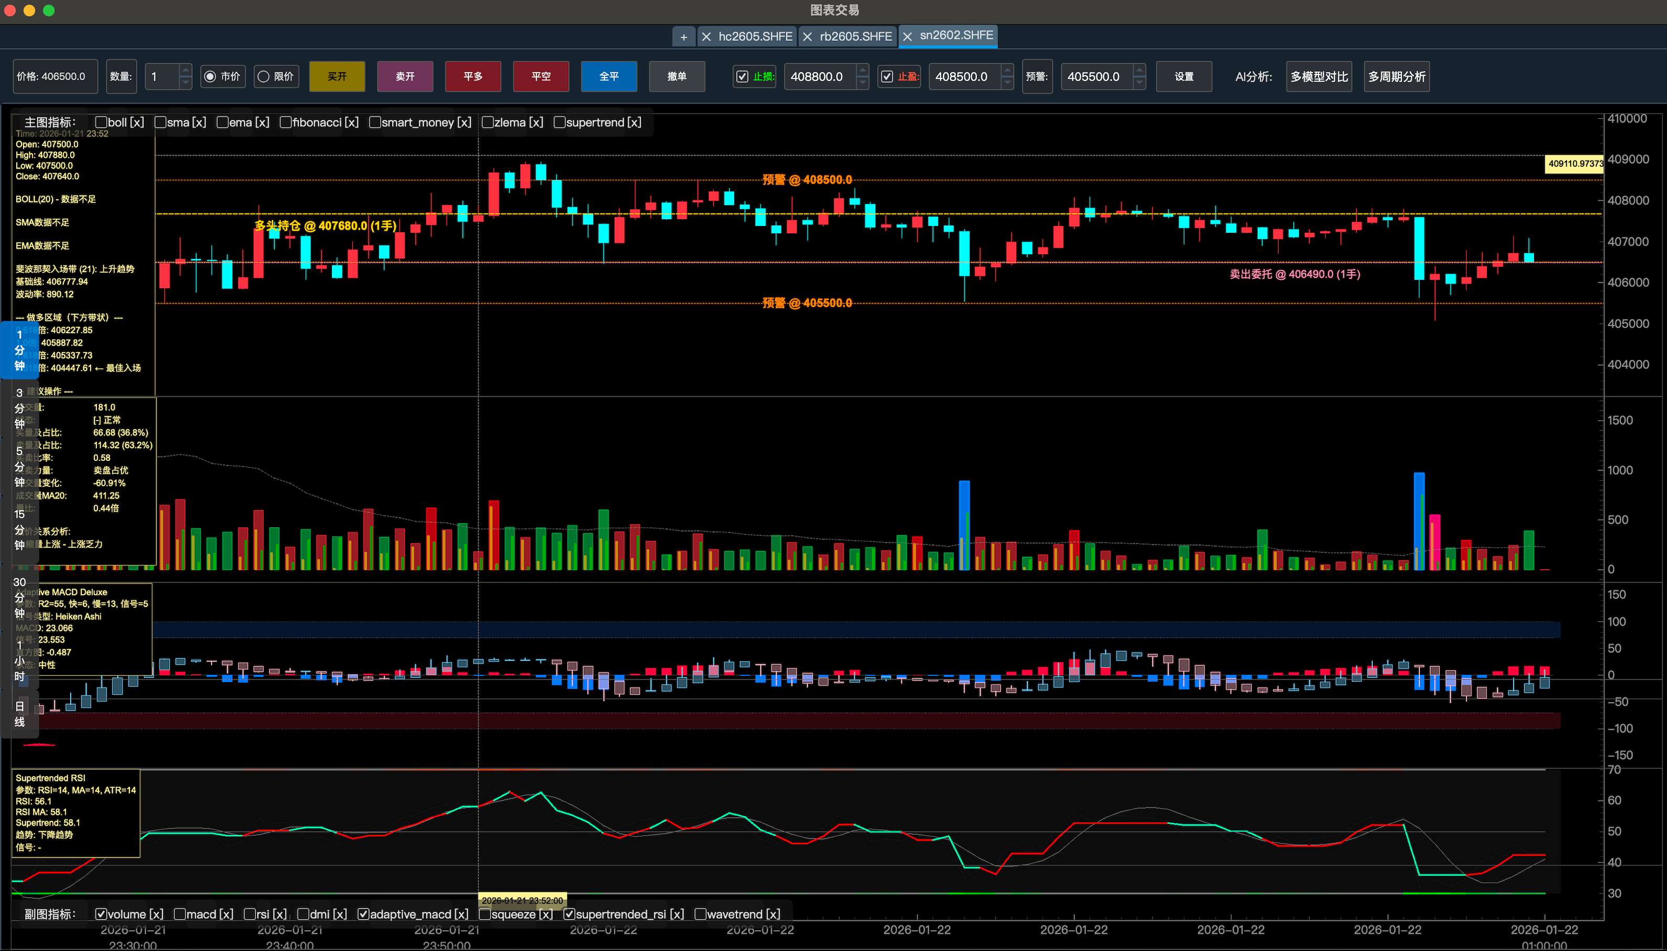Enable the stop-loss checkbox

coord(742,76)
